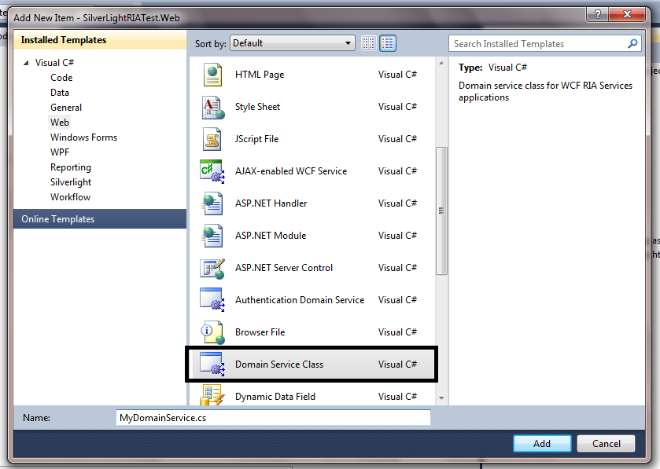Select the Reporting category
Viewport: 660px width, 469px height.
(x=71, y=167)
